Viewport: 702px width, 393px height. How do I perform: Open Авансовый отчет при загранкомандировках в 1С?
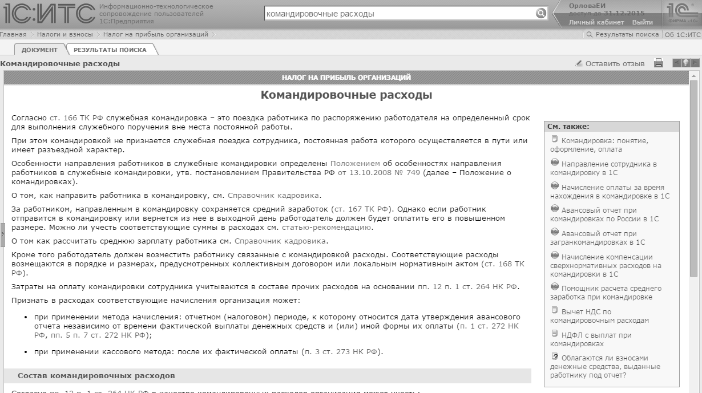coord(598,238)
